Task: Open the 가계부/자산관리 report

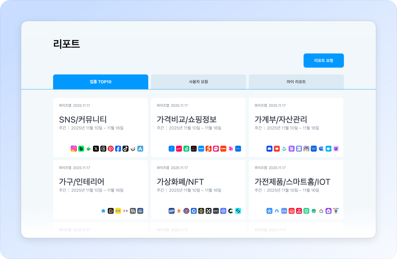Action: pos(296,127)
